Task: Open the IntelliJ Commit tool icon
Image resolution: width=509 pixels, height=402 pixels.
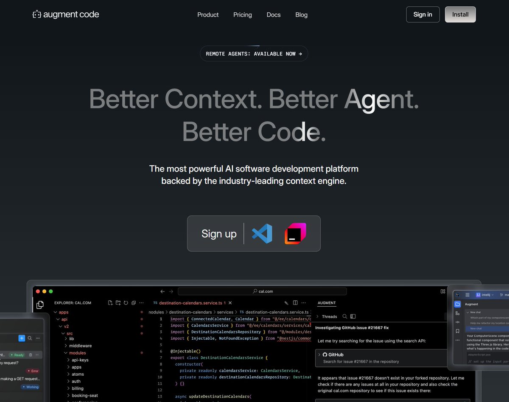Action: click(457, 322)
